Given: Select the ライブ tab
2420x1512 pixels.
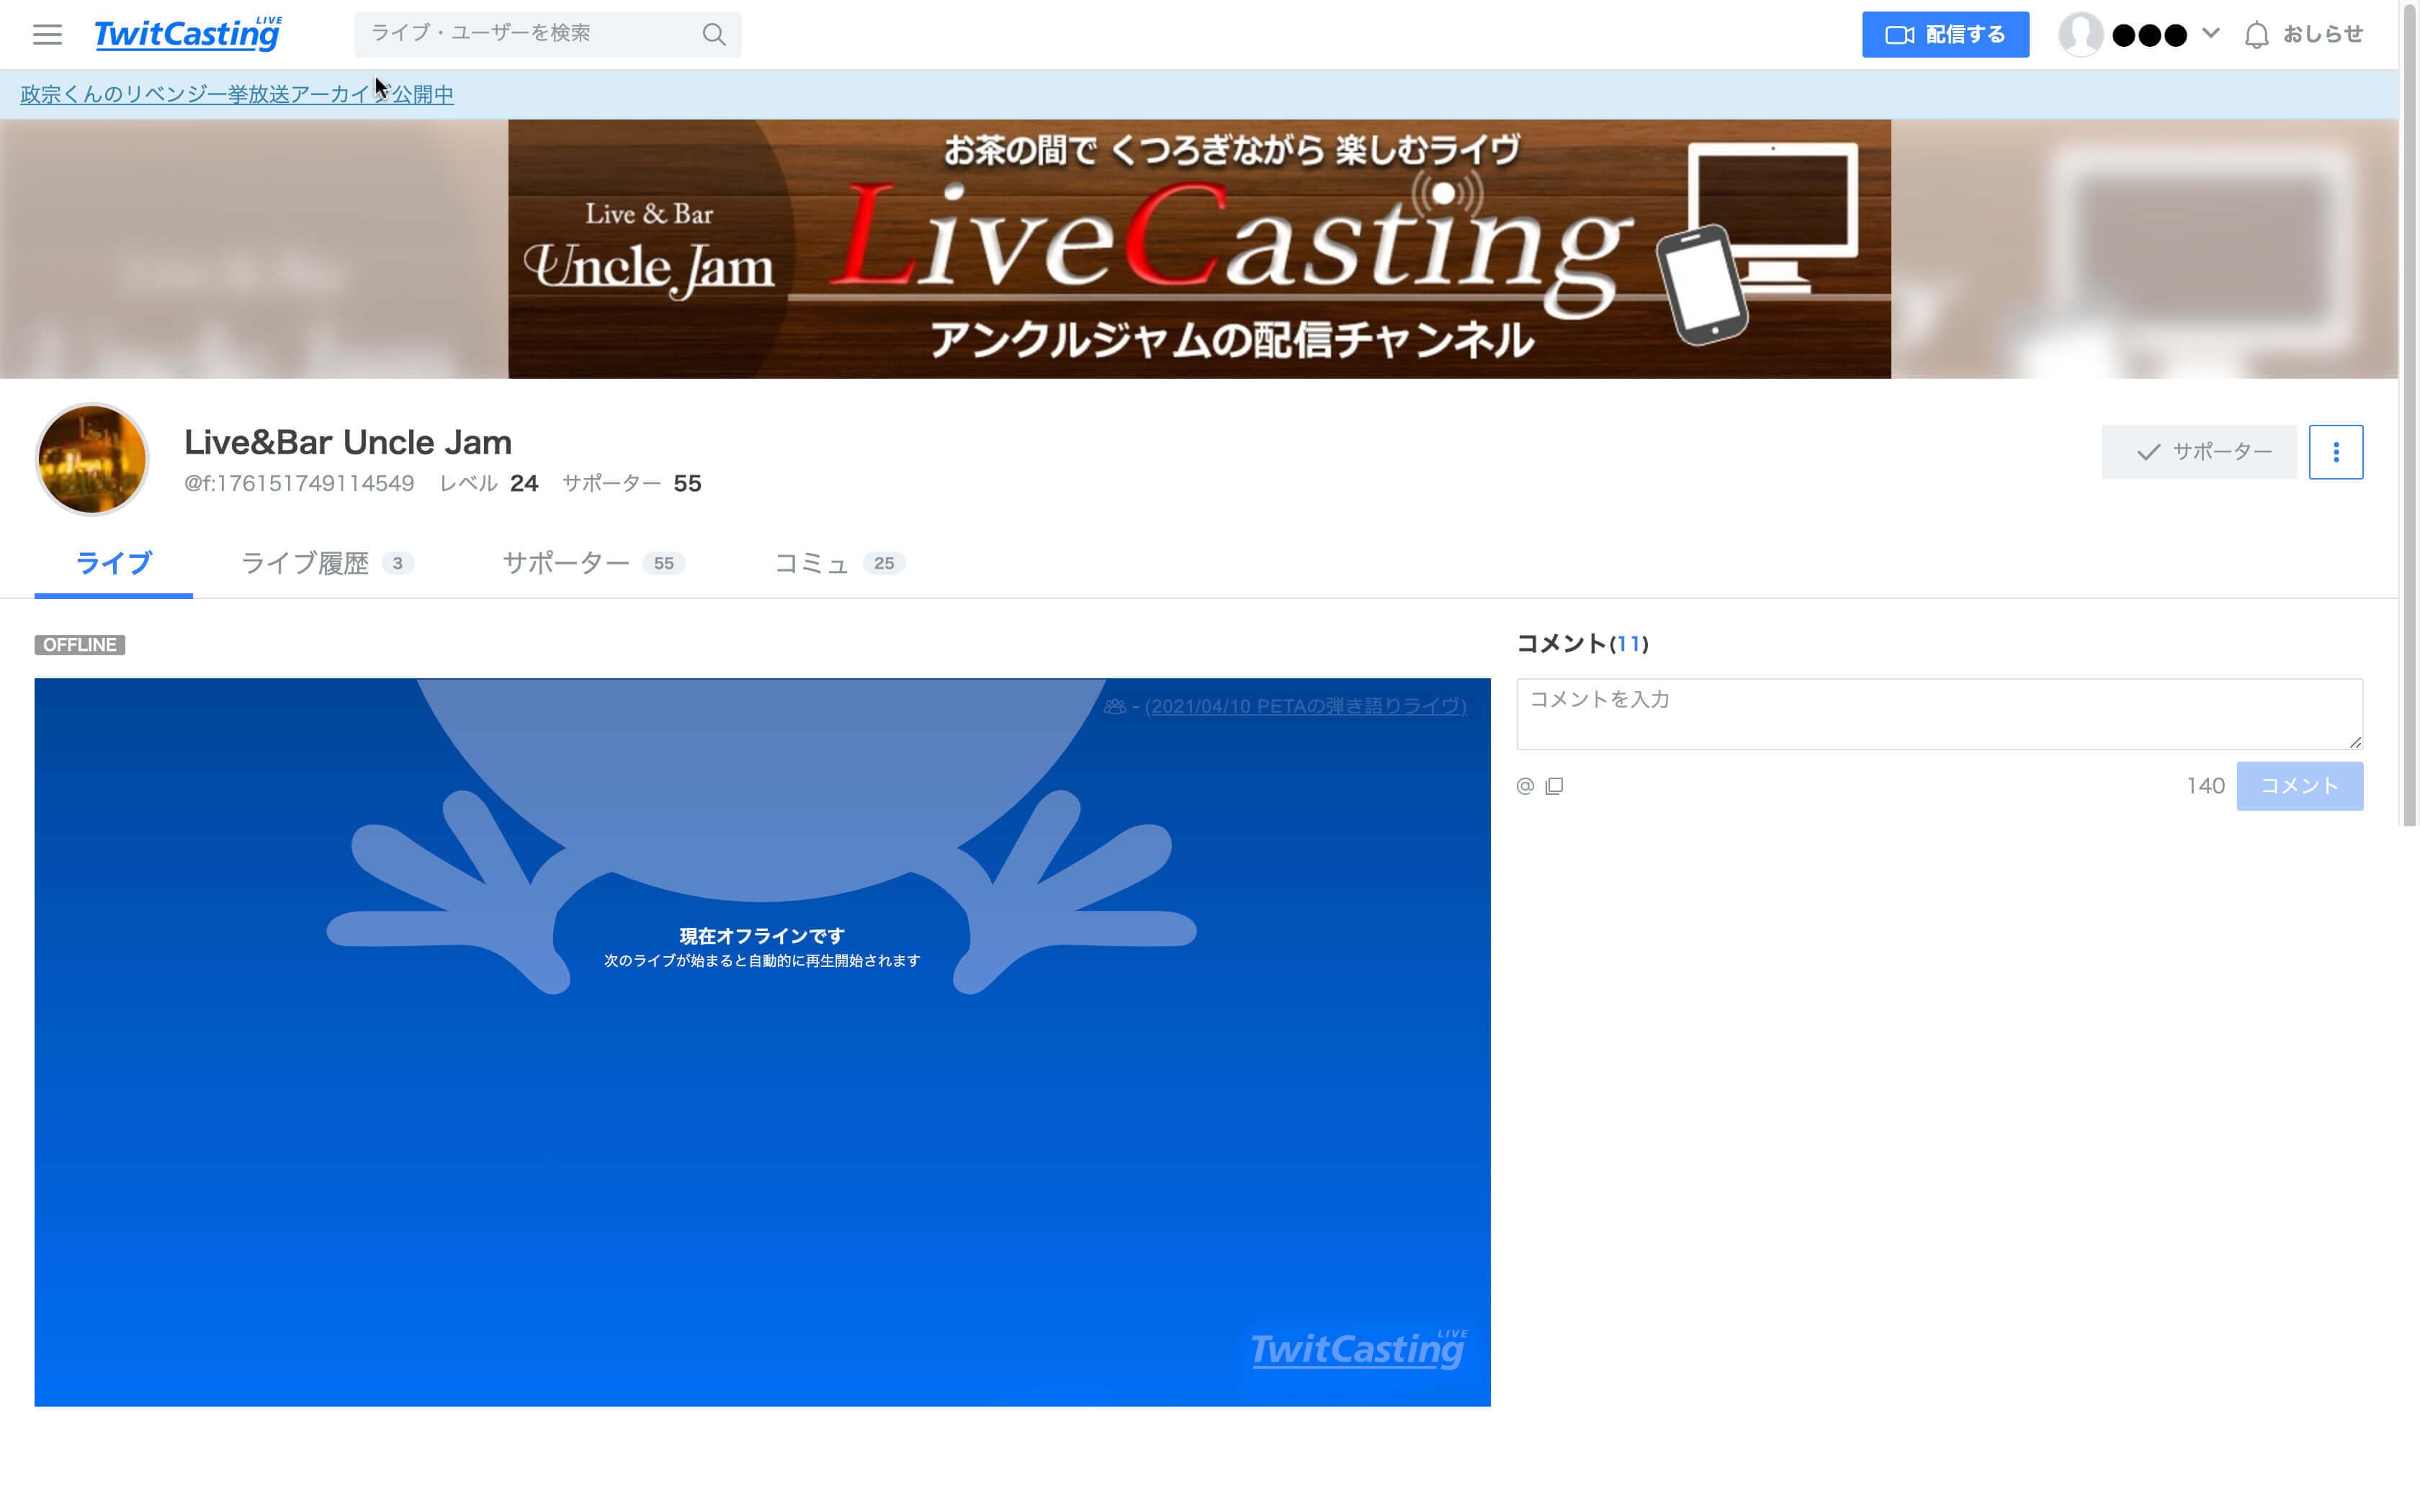Looking at the screenshot, I should click(113, 563).
